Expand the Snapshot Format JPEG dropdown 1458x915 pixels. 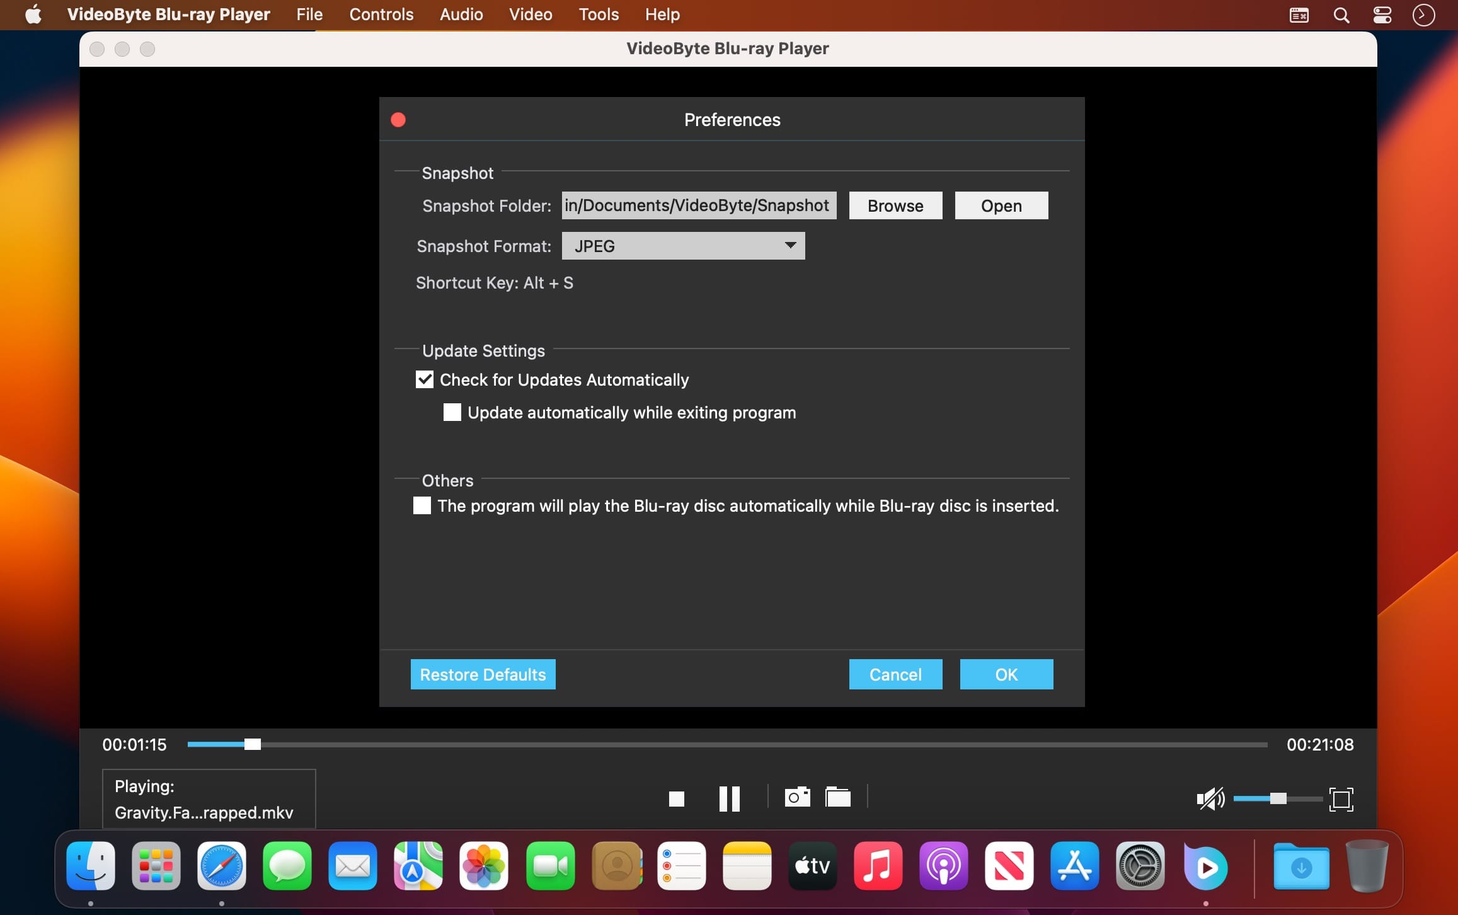[683, 246]
